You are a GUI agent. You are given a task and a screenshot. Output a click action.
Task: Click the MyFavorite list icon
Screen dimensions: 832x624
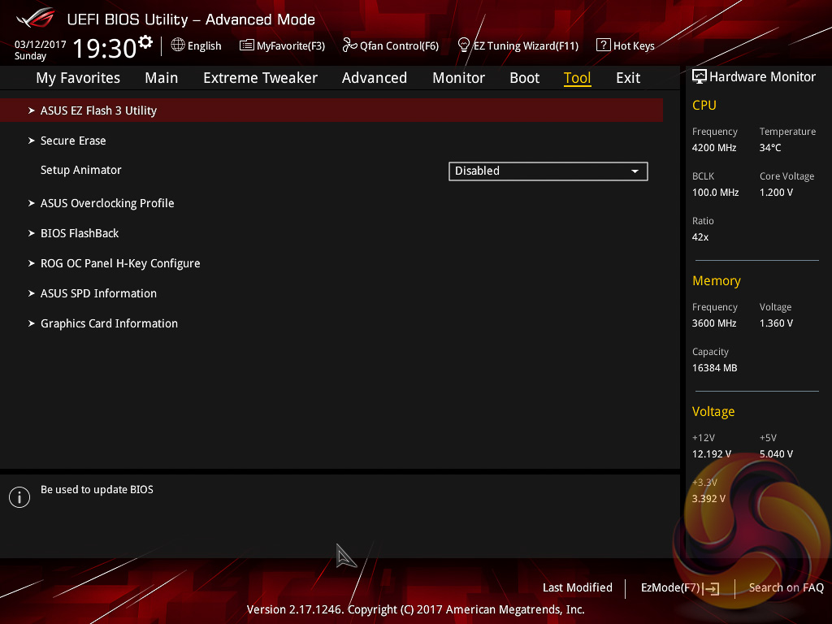247,45
